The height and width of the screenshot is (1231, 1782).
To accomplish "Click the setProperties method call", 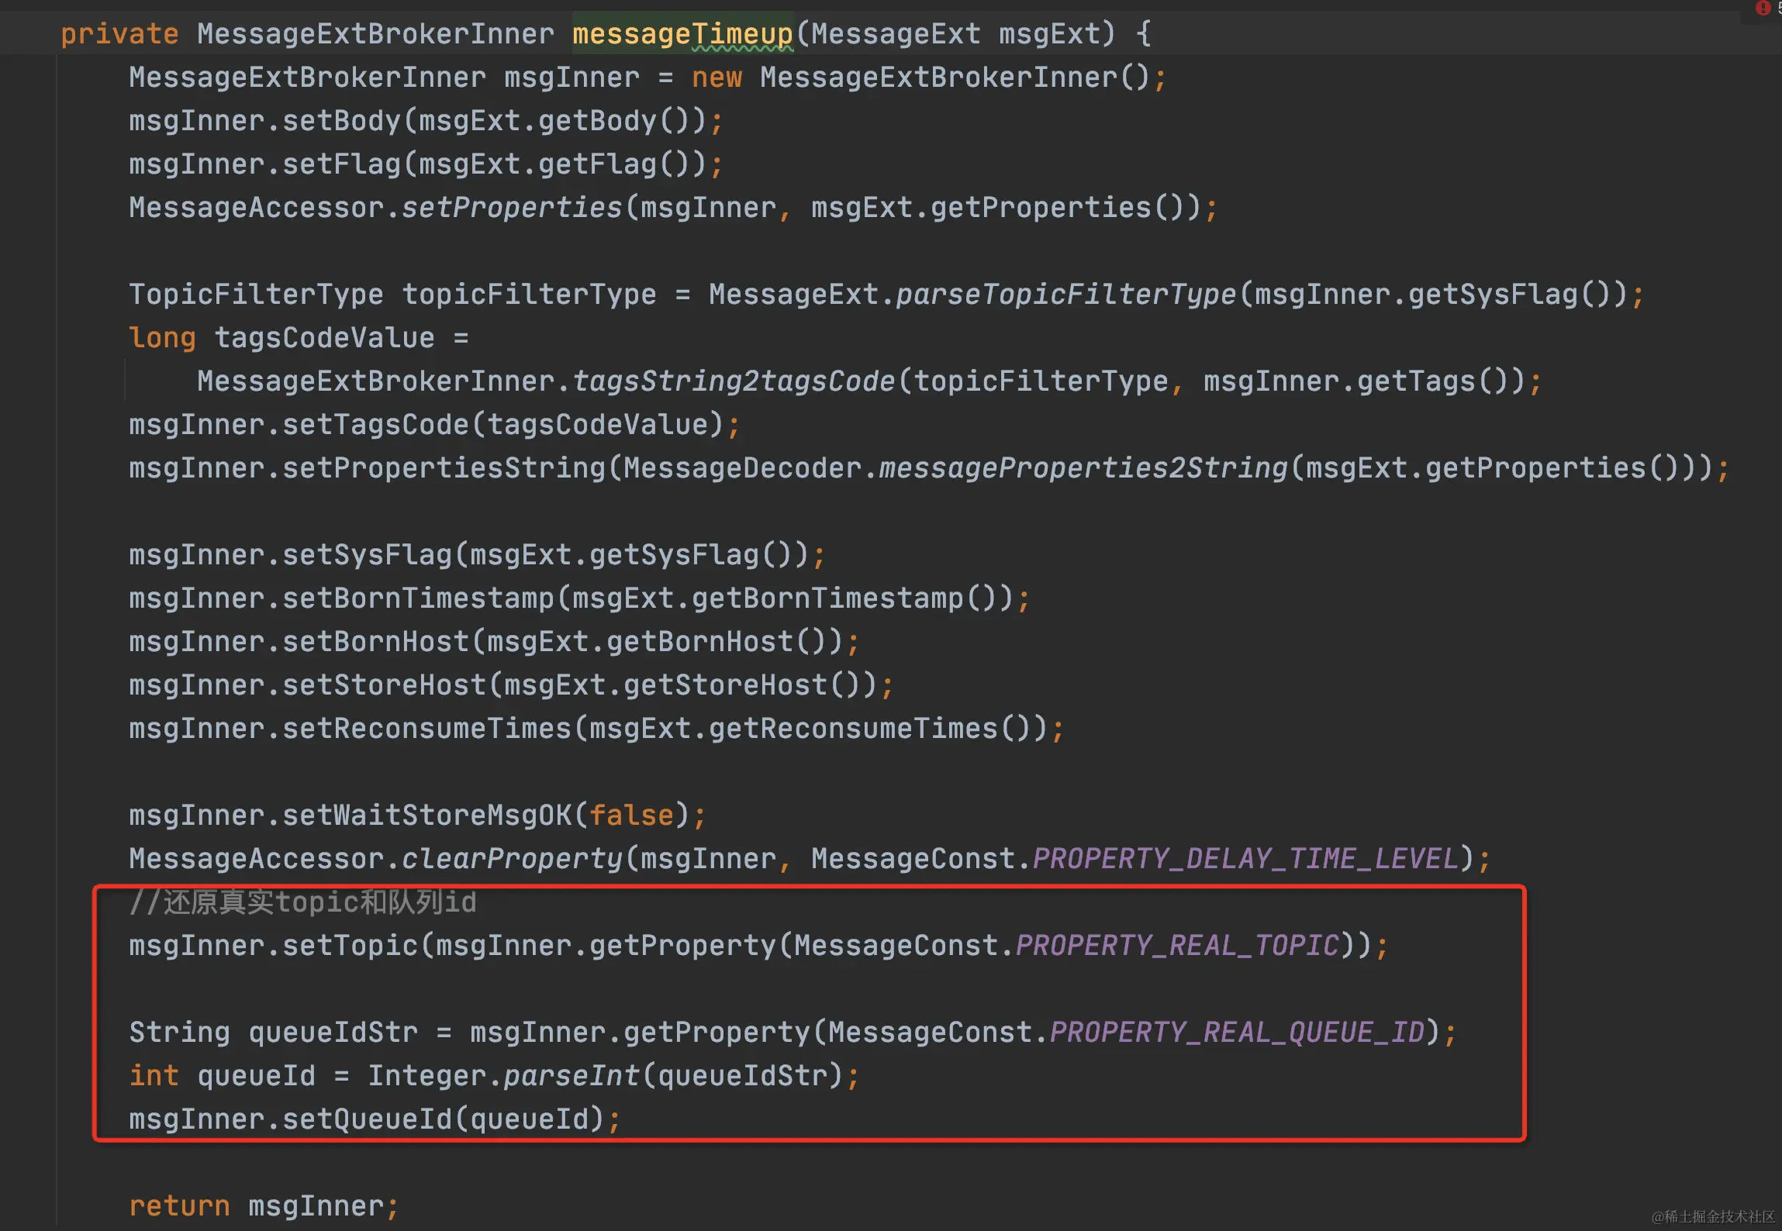I will tap(511, 208).
